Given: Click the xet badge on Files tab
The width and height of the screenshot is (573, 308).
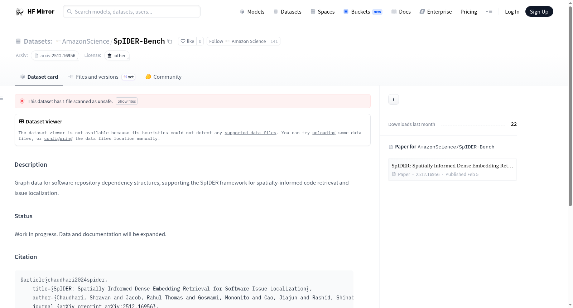Looking at the screenshot, I should tap(129, 77).
